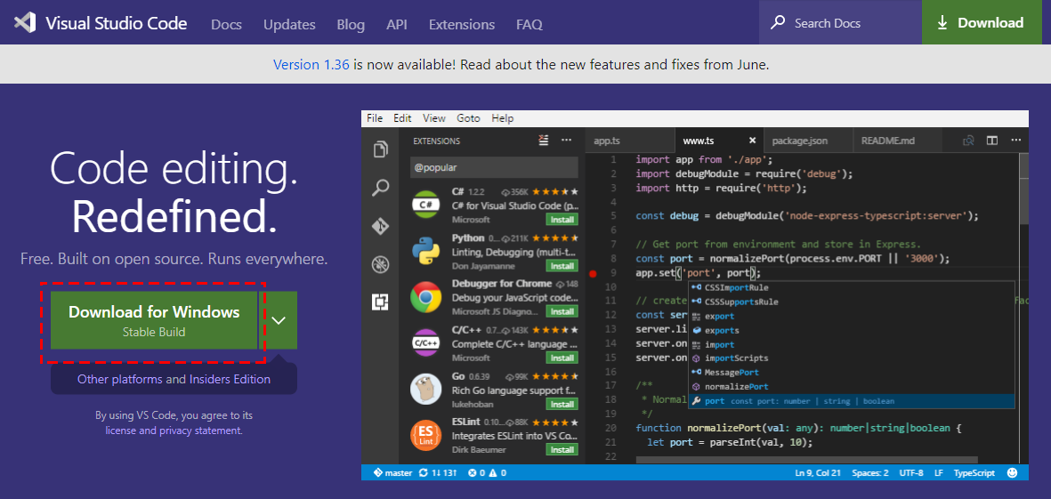Image resolution: width=1051 pixels, height=499 pixels.
Task: Toggle breakpoint red dot on line 9
Action: pos(593,273)
